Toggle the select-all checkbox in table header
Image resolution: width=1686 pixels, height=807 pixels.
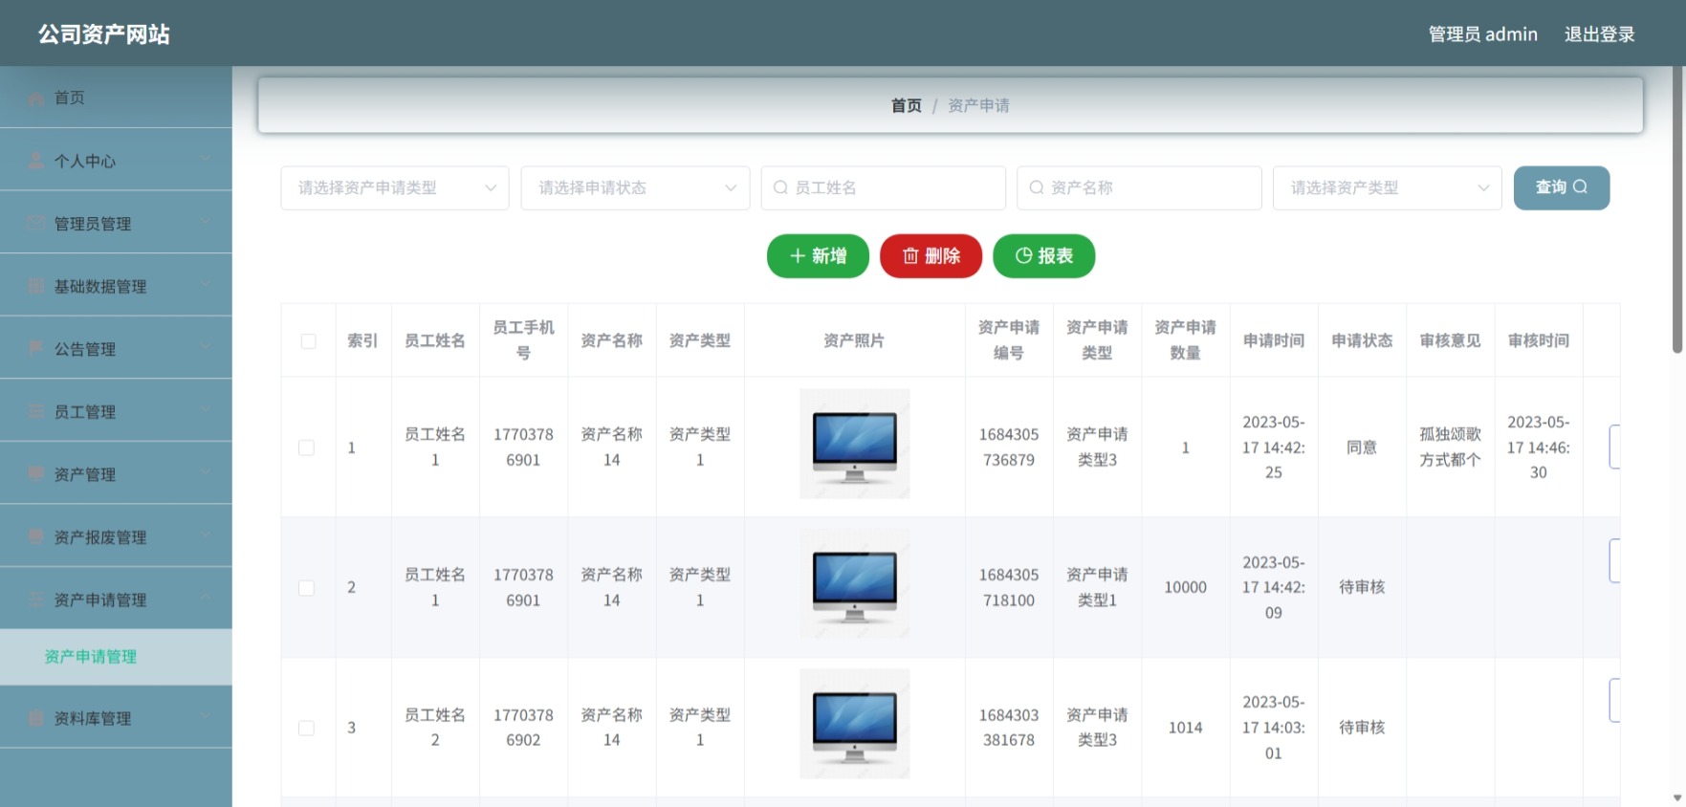click(x=308, y=341)
